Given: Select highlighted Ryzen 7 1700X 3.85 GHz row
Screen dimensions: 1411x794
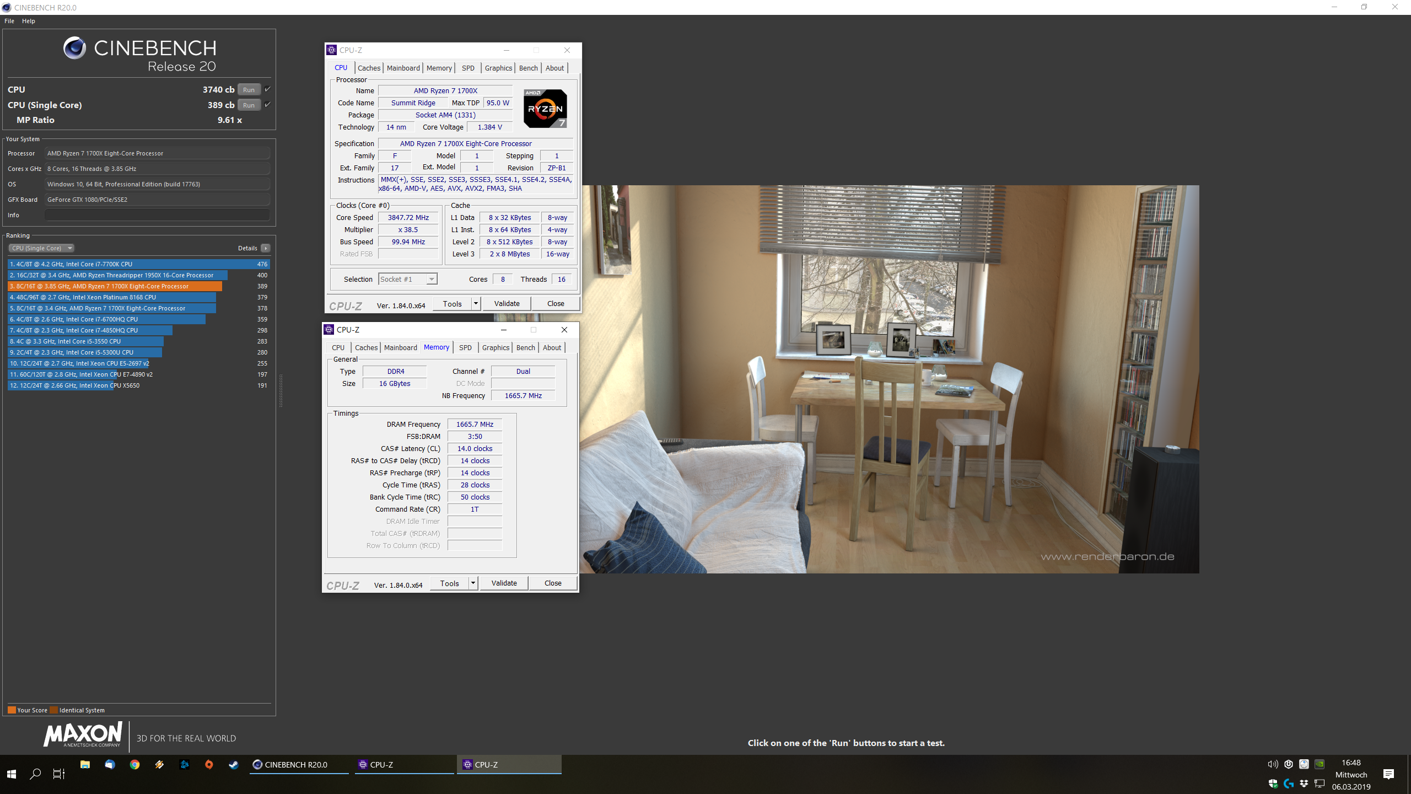Looking at the screenshot, I should pos(138,286).
